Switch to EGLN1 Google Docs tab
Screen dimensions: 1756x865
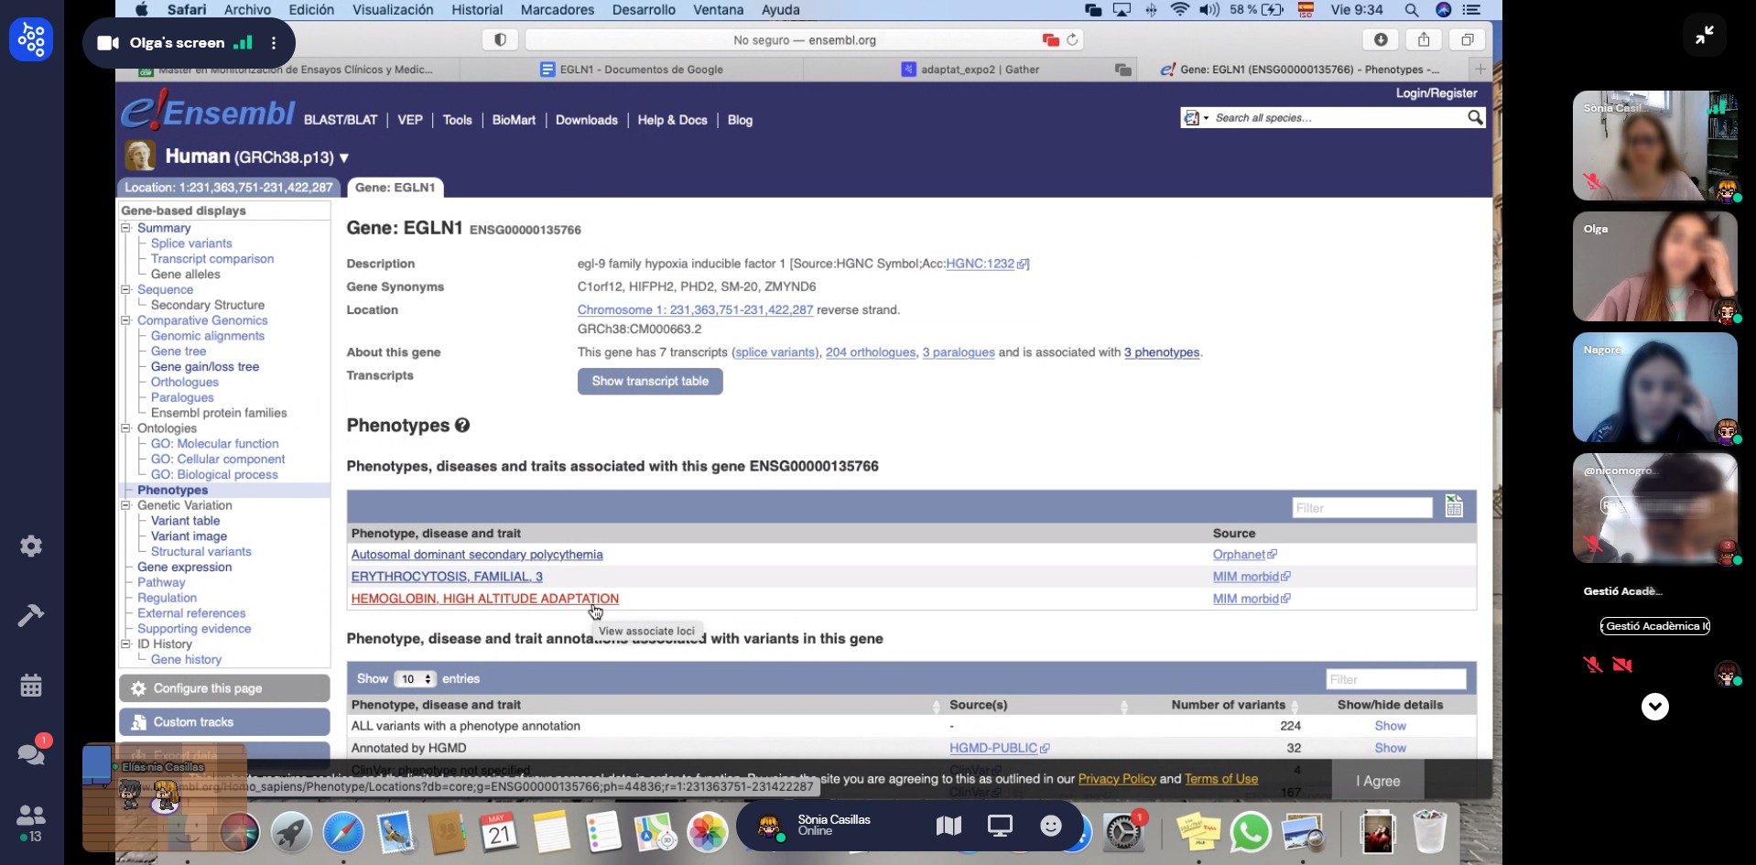tap(631, 69)
